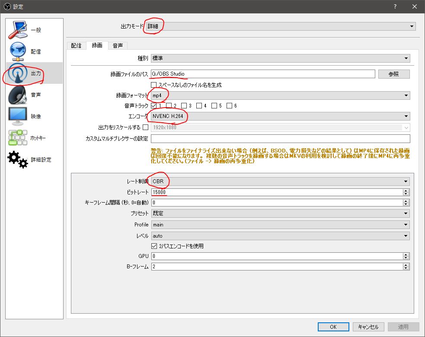Viewport: 425px width, 337px height.
Task: Enable audio track 2 checkbox
Action: [x=169, y=105]
